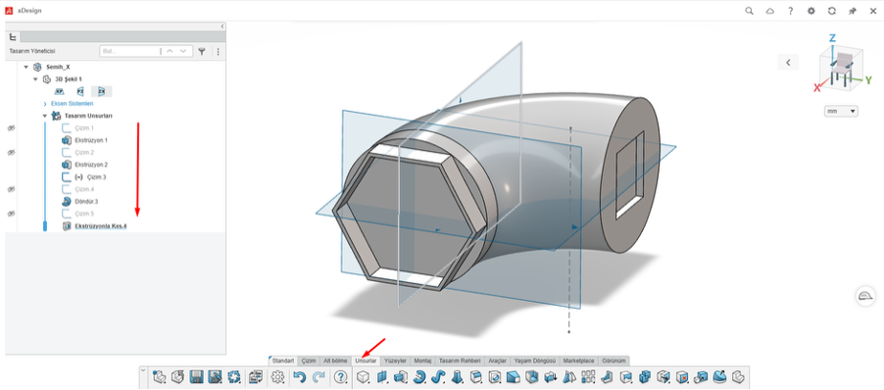The height and width of the screenshot is (390, 884).
Task: Open the Tasarım Rehberi tab
Action: pos(460,361)
